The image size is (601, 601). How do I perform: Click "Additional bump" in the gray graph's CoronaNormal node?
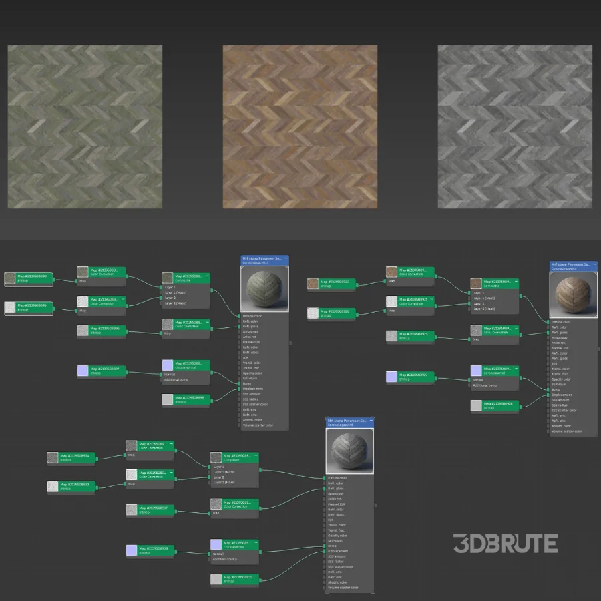pyautogui.click(x=224, y=559)
